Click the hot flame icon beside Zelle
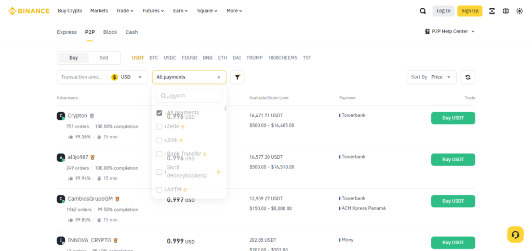Image resolution: width=532 pixels, height=251 pixels. pyautogui.click(x=182, y=127)
